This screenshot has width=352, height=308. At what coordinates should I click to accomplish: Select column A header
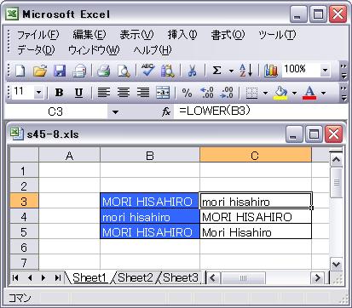point(69,156)
